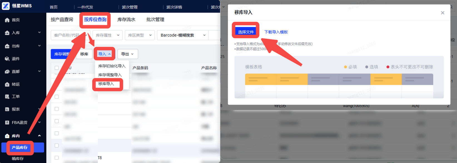This screenshot has height=163, width=457.
Task: Open the 首页 top tab
Action: [54, 7]
